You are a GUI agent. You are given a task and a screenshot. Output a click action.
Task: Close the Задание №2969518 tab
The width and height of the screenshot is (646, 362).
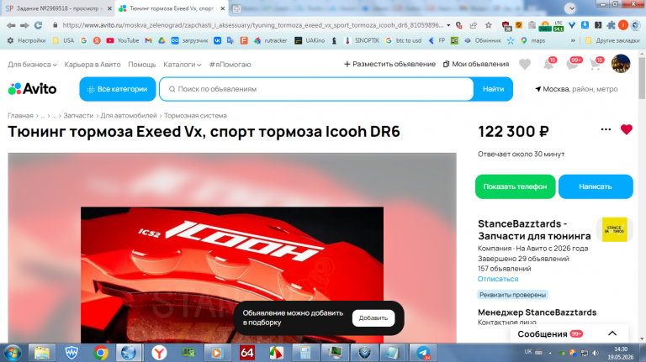coord(109,8)
